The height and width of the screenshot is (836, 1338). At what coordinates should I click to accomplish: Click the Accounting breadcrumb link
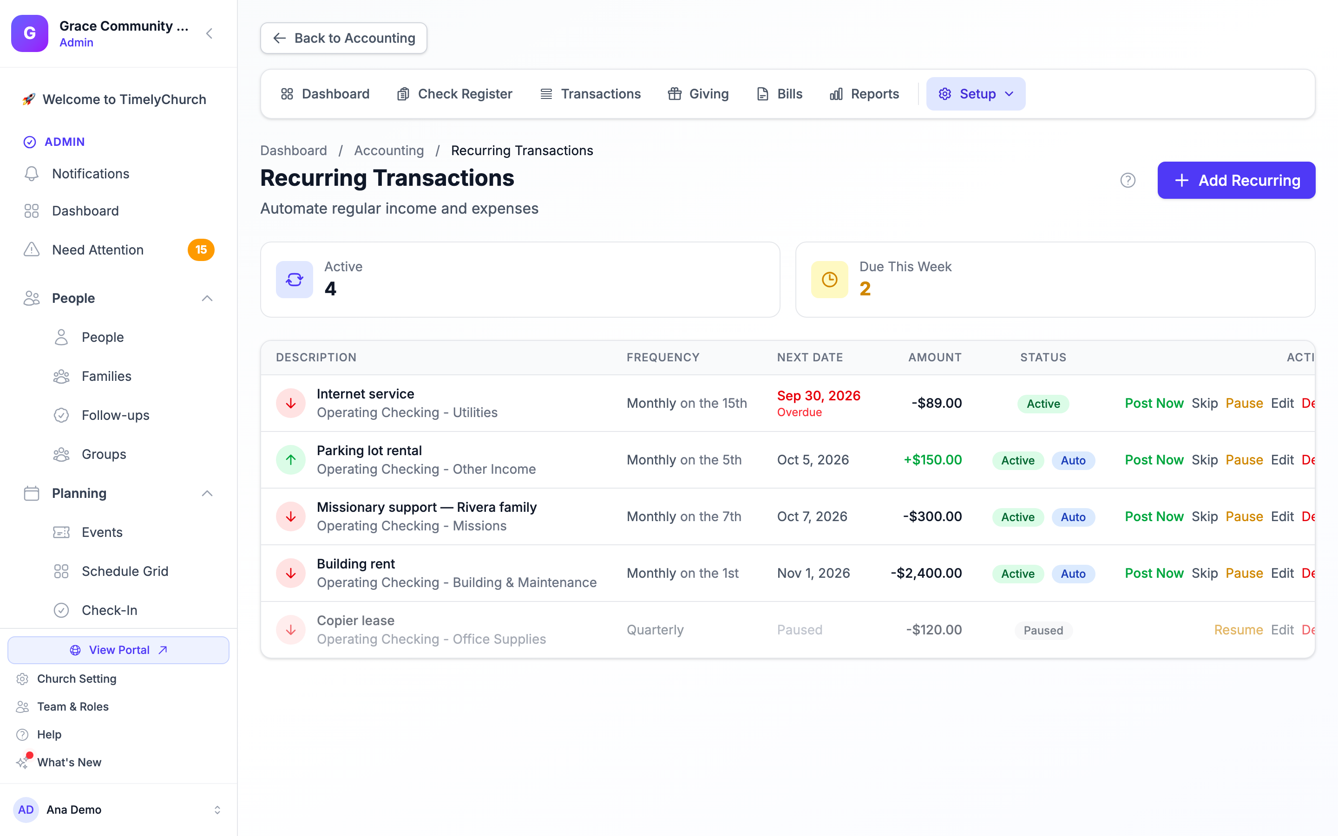pos(389,150)
